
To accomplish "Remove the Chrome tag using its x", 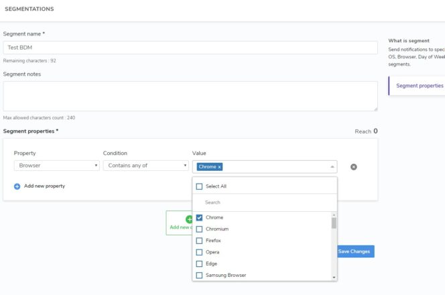I will 219,167.
